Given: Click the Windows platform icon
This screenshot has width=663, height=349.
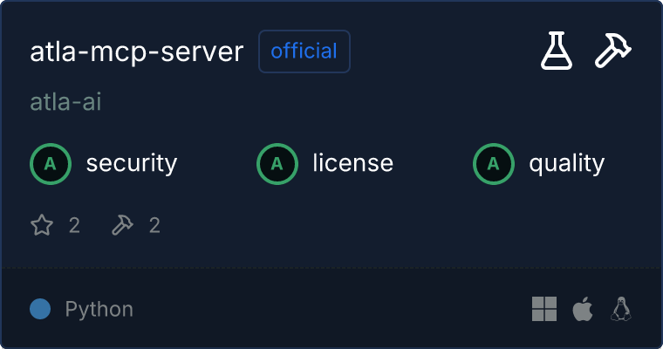Looking at the screenshot, I should tap(544, 309).
